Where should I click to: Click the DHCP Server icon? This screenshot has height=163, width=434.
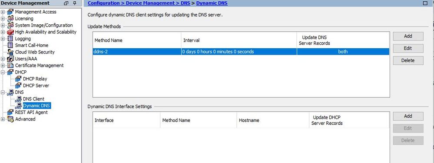tap(18, 86)
